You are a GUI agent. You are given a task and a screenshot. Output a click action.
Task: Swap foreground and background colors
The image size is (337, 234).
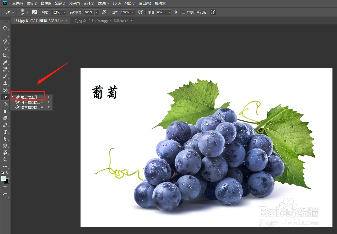pos(7,173)
